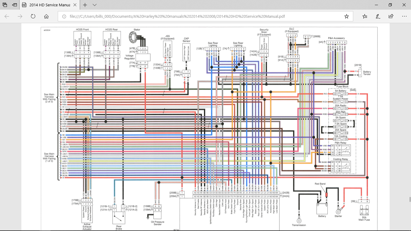Open the Favorites hub

pyautogui.click(x=365, y=17)
